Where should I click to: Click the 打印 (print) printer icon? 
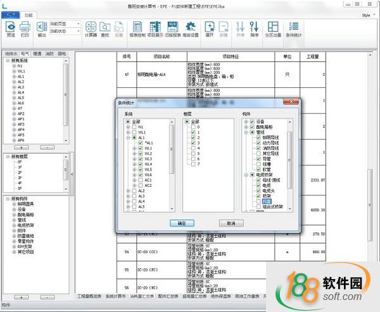point(25,27)
